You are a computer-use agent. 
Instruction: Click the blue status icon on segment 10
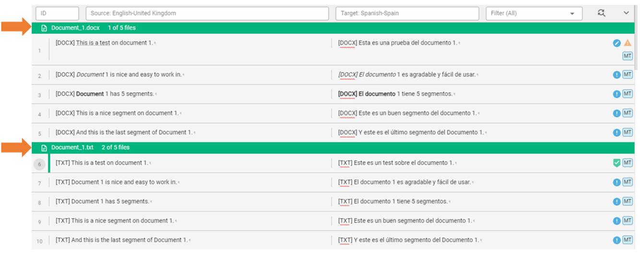point(617,240)
